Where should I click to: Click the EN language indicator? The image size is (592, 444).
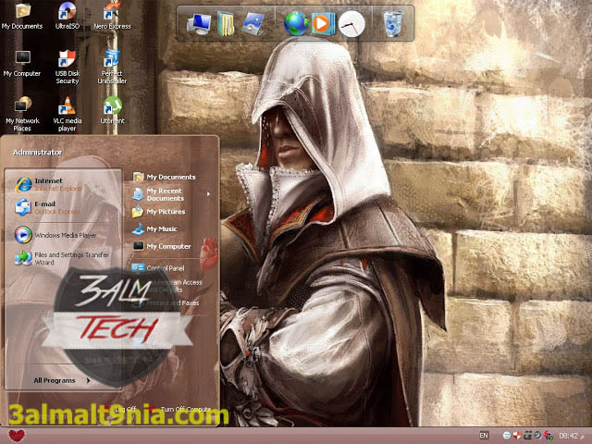click(x=484, y=436)
